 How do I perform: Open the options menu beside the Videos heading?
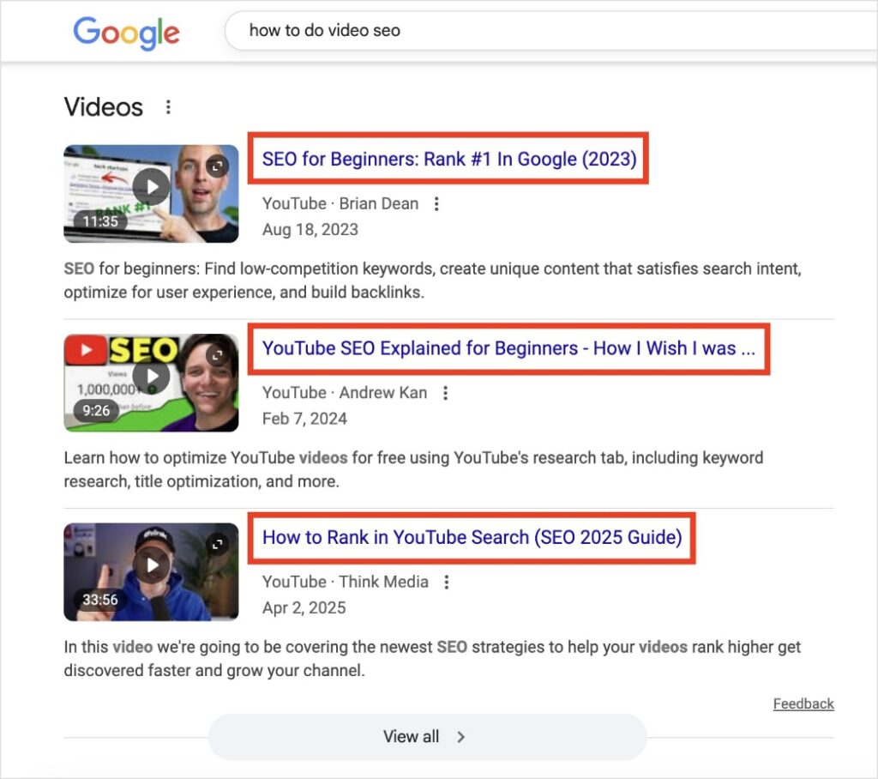tap(168, 106)
